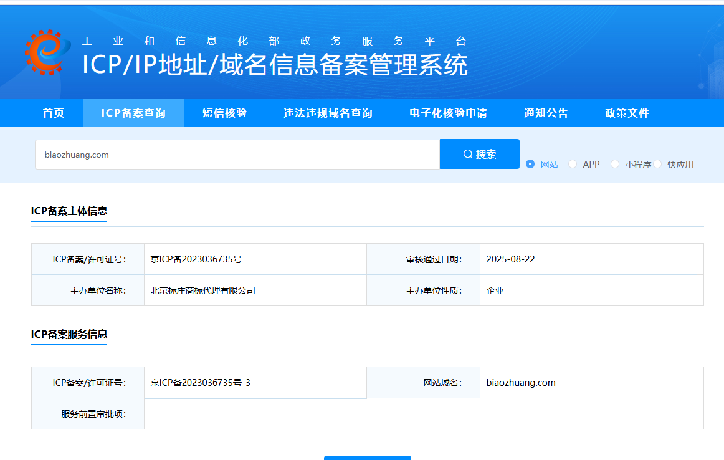This screenshot has height=460, width=724.
Task: Select 电子化核验申请 navigation item
Action: [448, 113]
